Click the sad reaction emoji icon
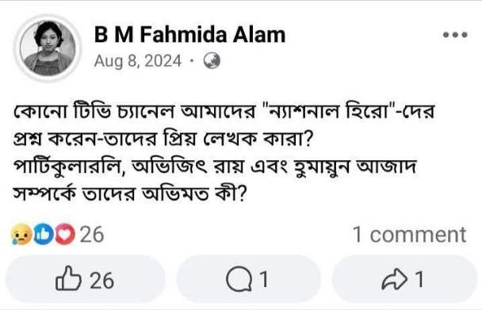The image size is (482, 310). (x=21, y=235)
